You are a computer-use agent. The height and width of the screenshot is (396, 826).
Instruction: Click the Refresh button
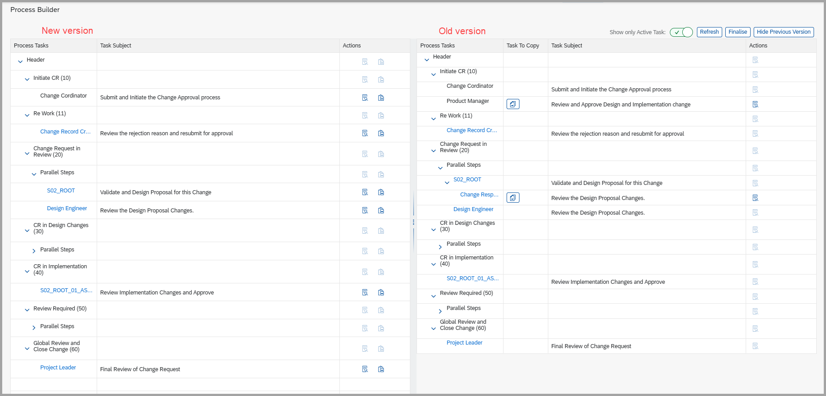(x=709, y=32)
